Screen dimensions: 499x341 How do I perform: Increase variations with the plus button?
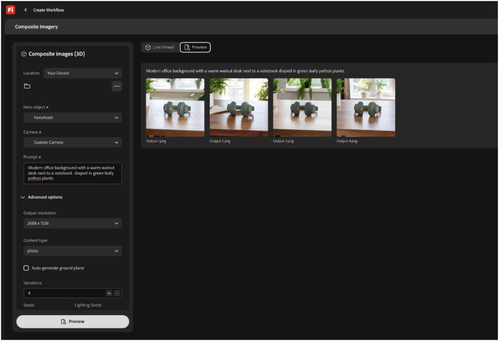click(x=117, y=293)
